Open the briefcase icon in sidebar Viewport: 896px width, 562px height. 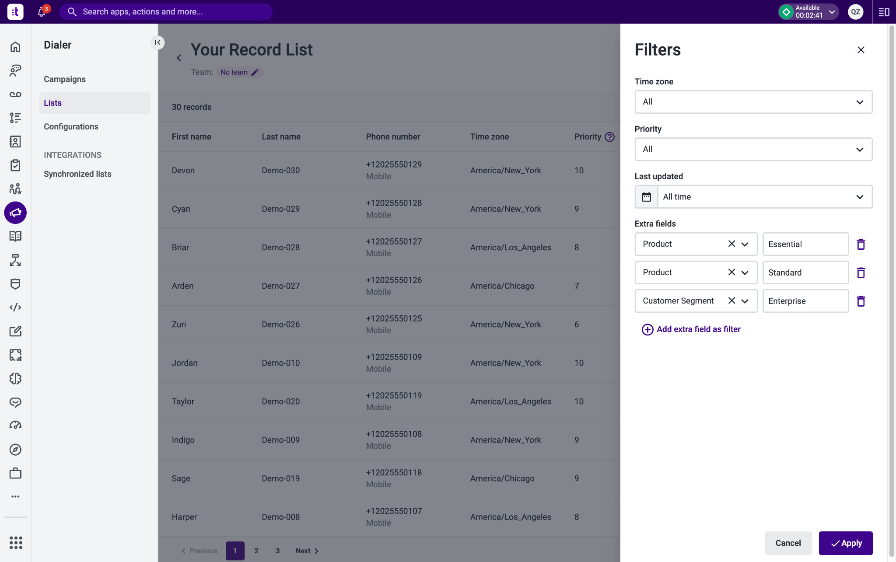pos(15,473)
